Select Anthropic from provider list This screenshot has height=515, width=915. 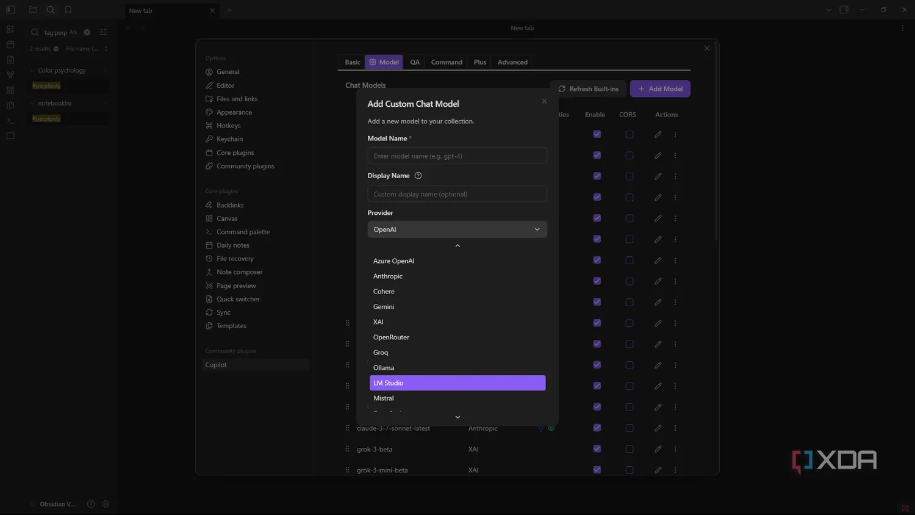tap(457, 276)
